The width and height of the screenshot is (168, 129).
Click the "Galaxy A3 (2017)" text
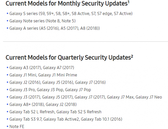click(x=25, y=68)
